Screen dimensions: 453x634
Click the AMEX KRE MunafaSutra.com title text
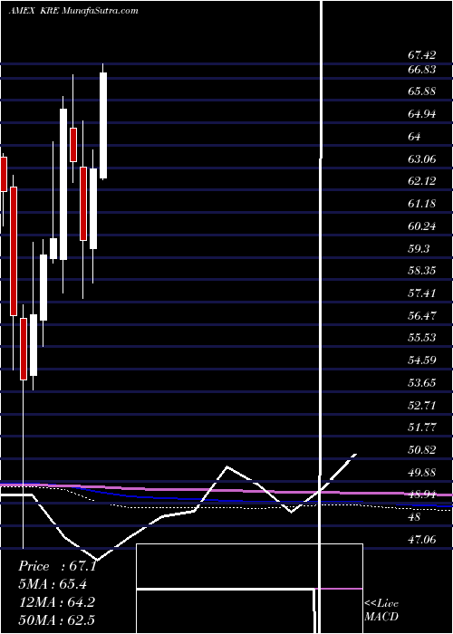click(73, 11)
